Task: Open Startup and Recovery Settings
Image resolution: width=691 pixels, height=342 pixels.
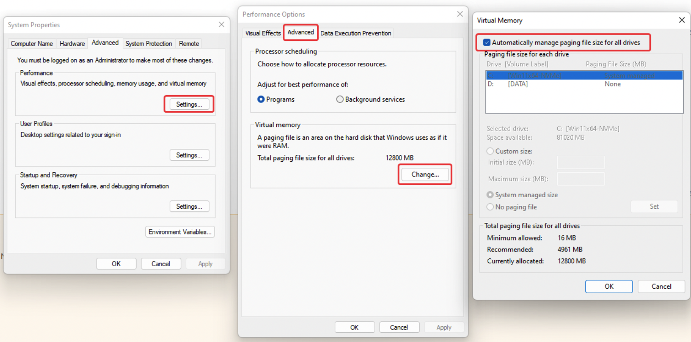Action: (189, 206)
